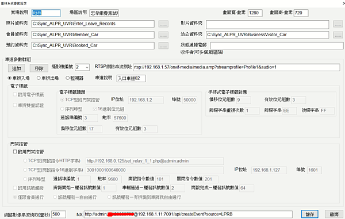Click the 關閉指令數值 field showing 201

pyautogui.click(x=211, y=179)
